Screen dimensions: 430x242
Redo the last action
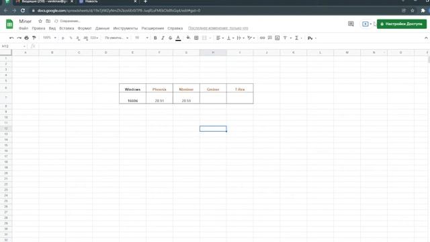tap(19, 38)
